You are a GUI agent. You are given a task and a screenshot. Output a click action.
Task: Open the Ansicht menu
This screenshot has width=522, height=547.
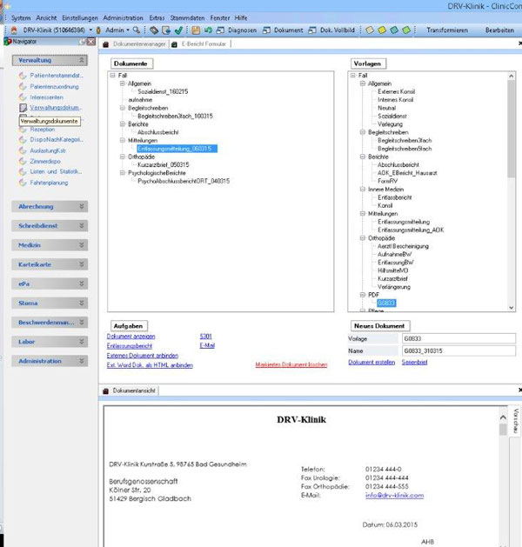[46, 17]
